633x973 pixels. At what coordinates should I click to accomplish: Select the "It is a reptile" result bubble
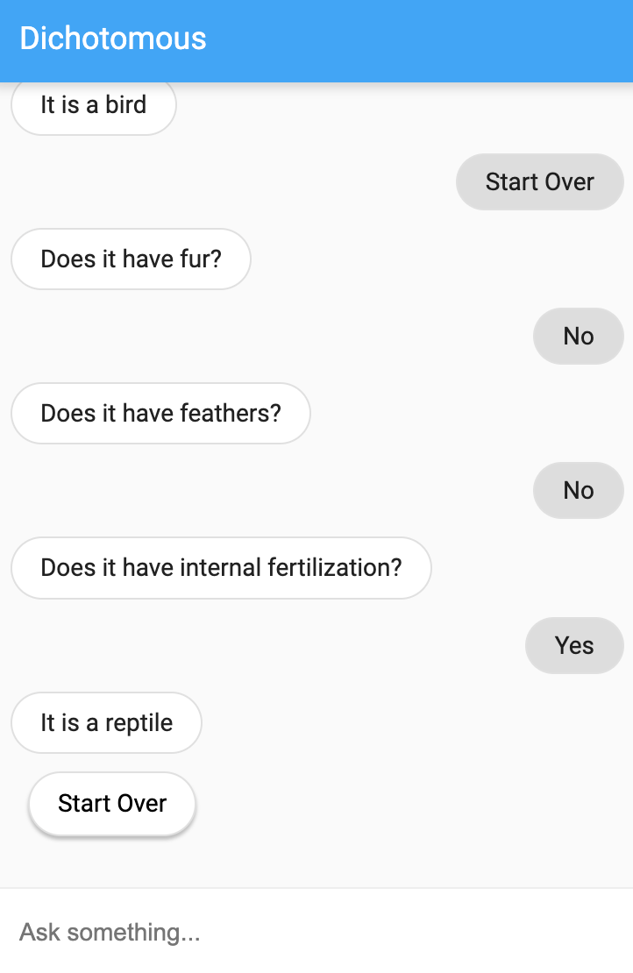[x=106, y=723]
